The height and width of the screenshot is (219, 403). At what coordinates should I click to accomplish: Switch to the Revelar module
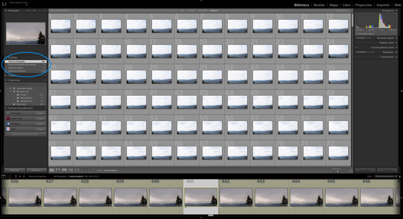click(319, 5)
